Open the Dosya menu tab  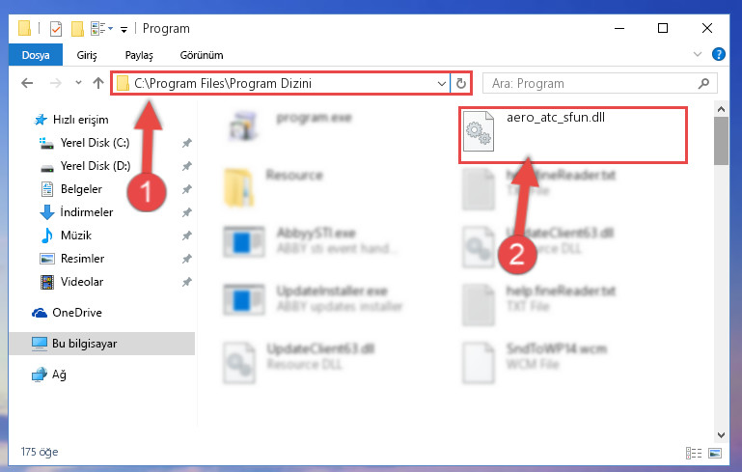(x=36, y=55)
